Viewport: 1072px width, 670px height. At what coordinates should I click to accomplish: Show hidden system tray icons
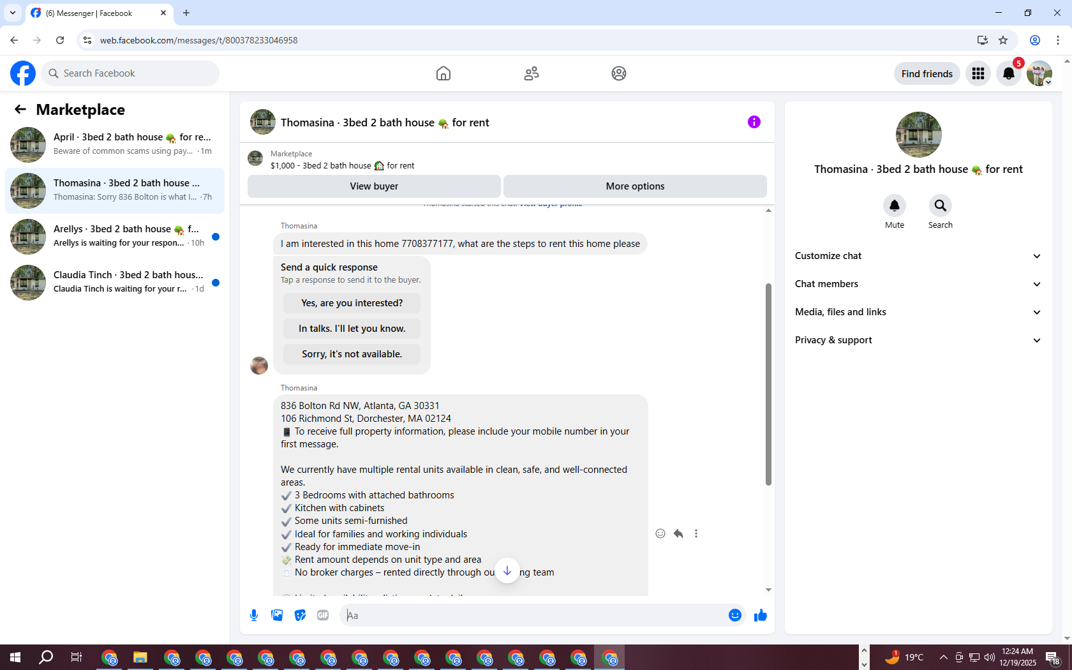[x=943, y=657]
